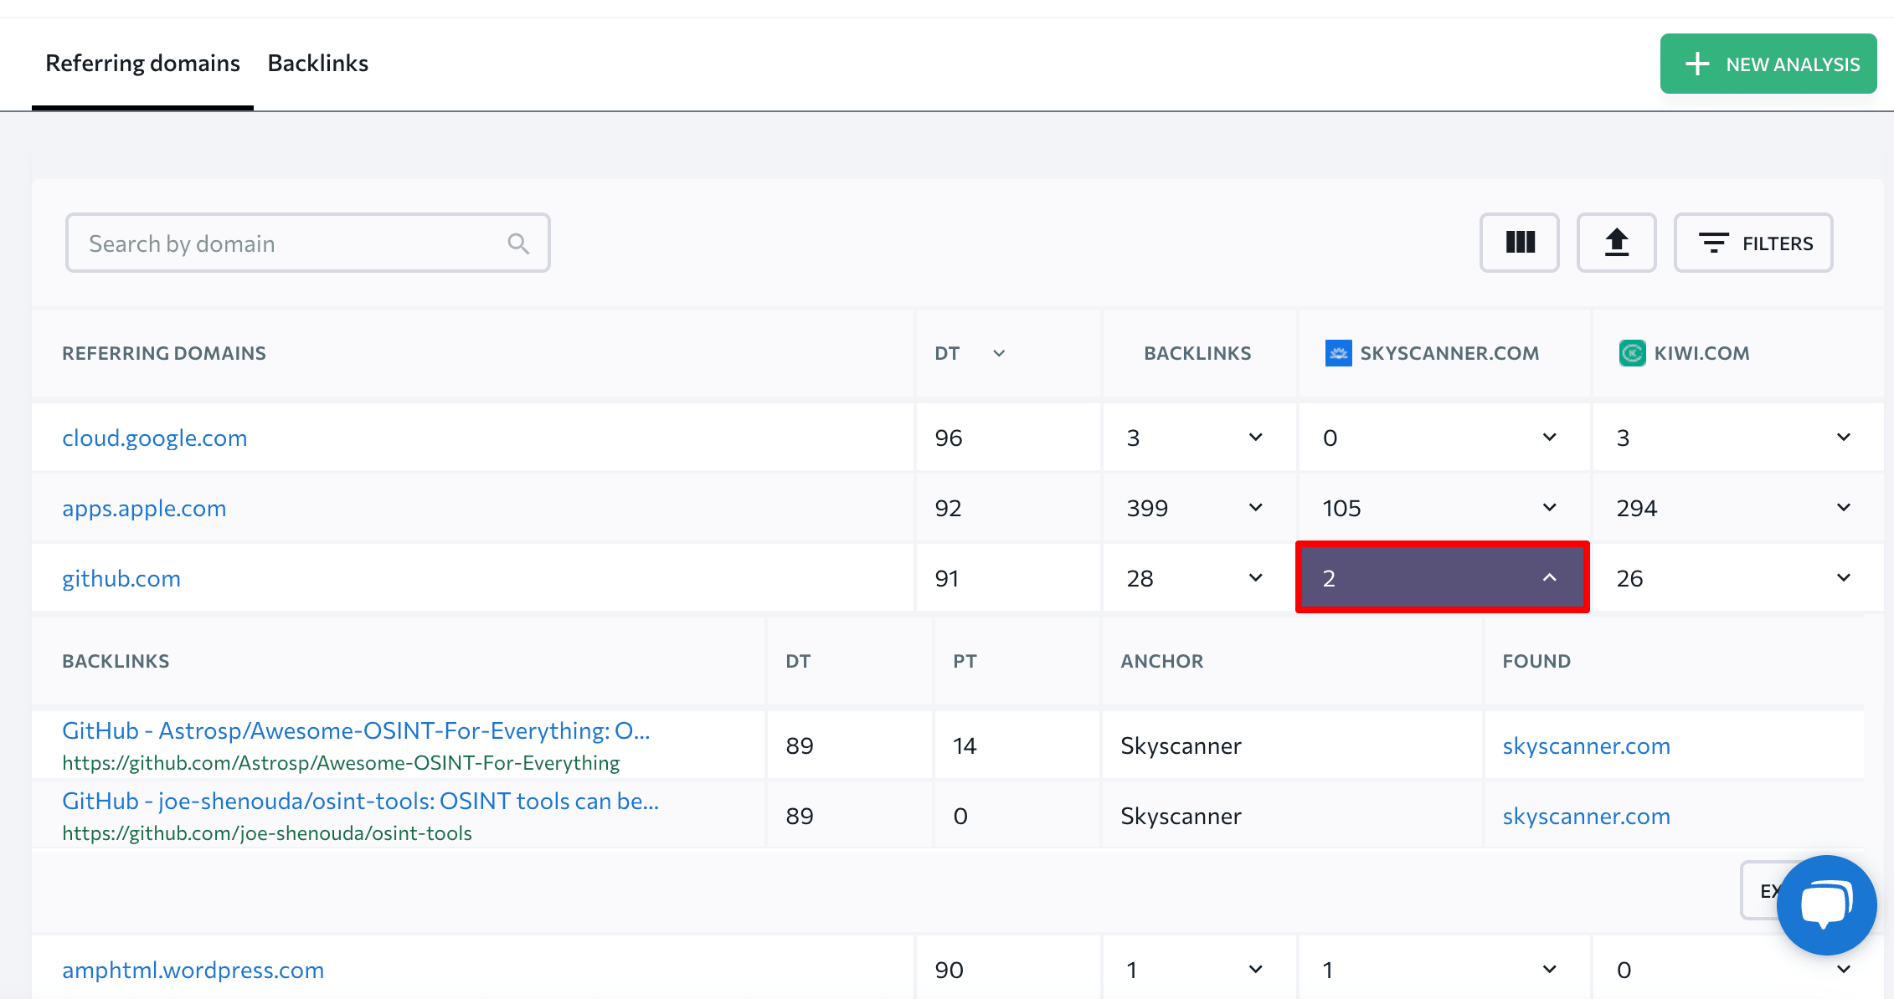
Task: Click Skyscanner anchor text in Astrosp row
Action: (x=1181, y=745)
